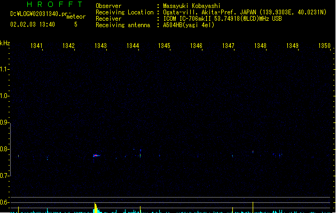Image resolution: width=336 pixels, height=213 pixels.
Task: Click the red echo spot before 1348
Action: pos(253,152)
